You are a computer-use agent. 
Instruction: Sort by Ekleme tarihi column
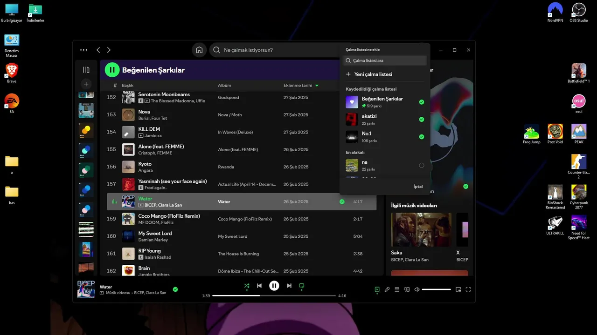[x=301, y=86]
